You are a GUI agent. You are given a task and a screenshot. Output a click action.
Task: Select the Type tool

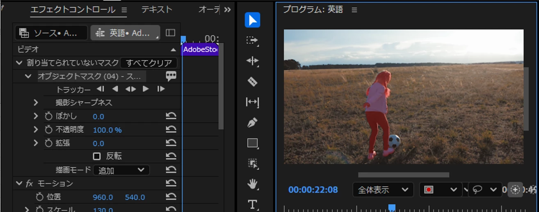252,204
